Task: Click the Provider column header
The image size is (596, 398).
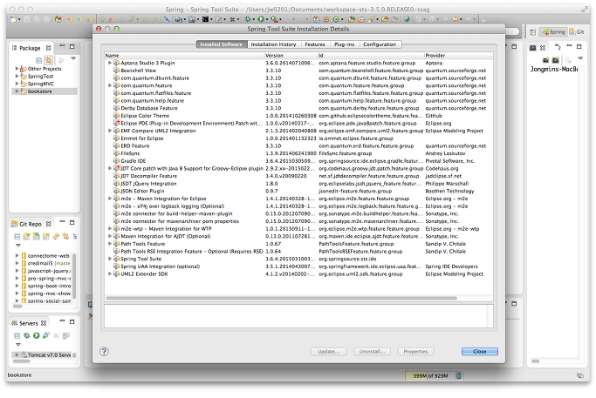Action: pos(459,56)
